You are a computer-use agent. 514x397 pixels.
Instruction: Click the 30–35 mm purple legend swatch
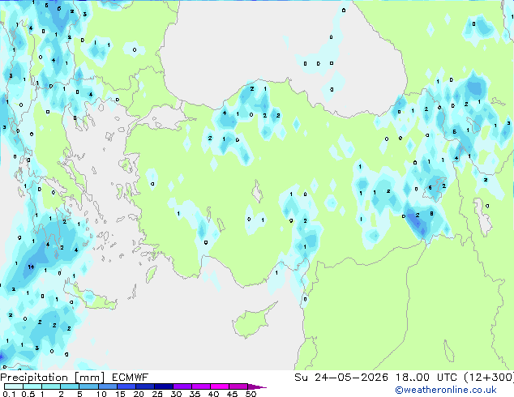(x=182, y=386)
